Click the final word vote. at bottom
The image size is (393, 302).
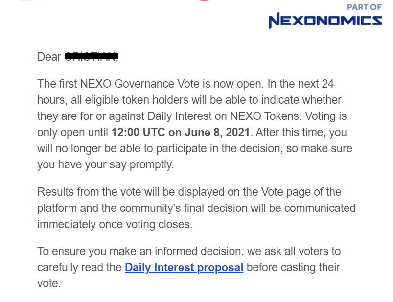[x=49, y=284]
